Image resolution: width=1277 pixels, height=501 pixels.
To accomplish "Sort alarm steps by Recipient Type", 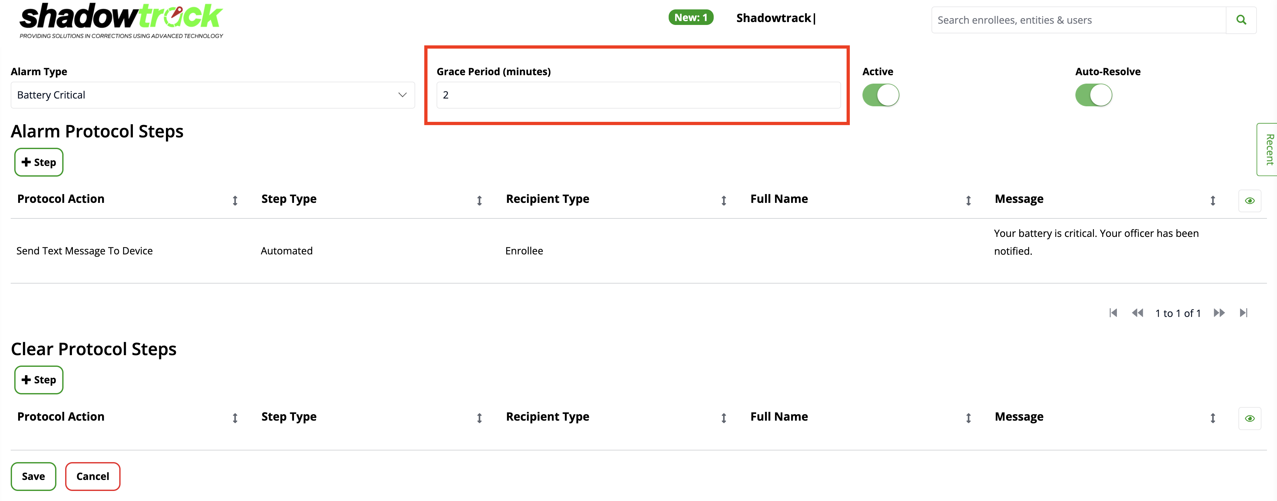I will click(723, 200).
